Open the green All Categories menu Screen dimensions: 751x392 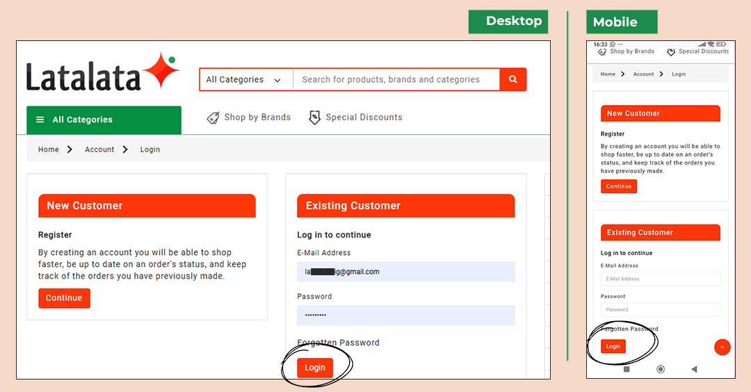tap(104, 120)
